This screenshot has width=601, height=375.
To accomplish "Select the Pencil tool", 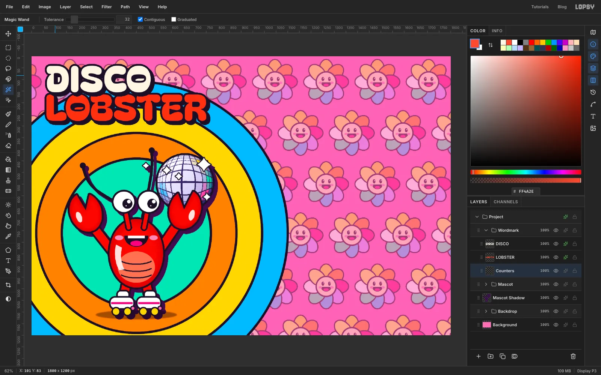I will (8, 124).
